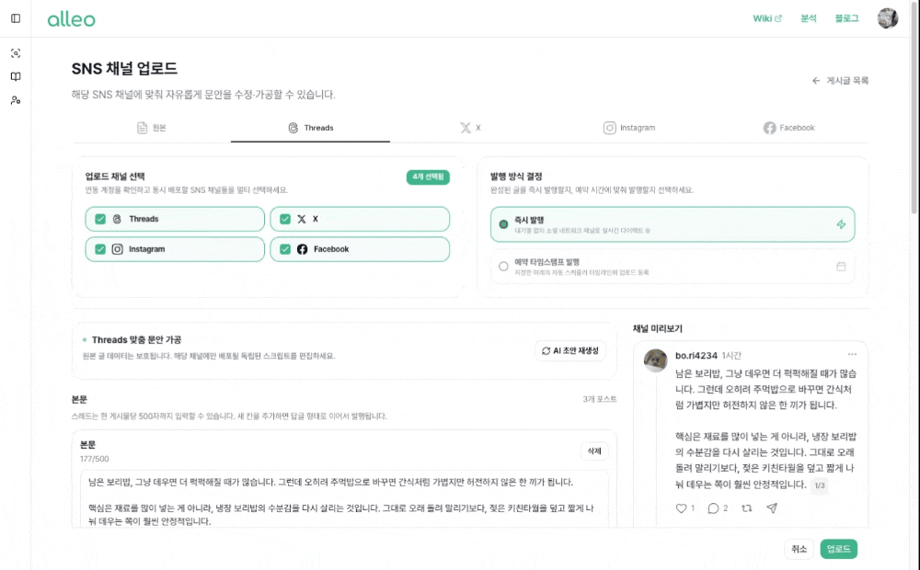
Task: Go to alleo logo home
Action: (x=71, y=18)
